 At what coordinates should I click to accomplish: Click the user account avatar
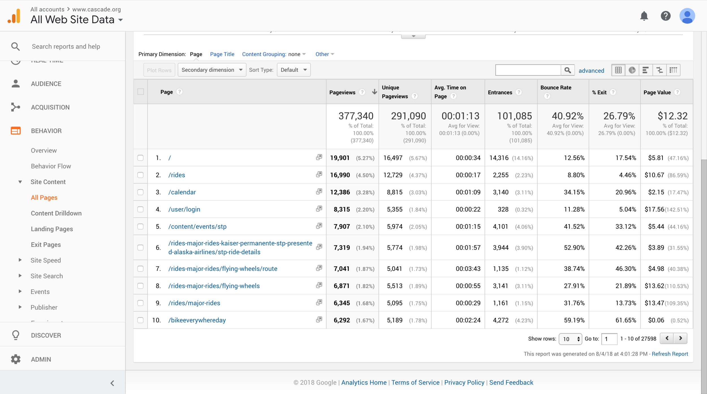687,16
